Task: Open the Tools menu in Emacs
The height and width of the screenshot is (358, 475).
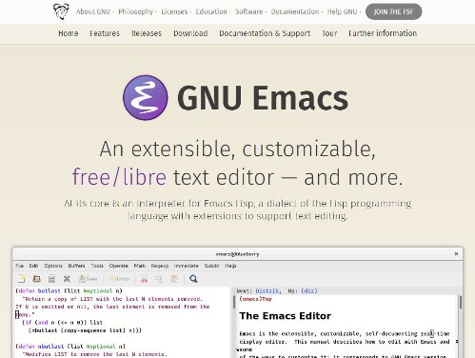Action: 97,266
